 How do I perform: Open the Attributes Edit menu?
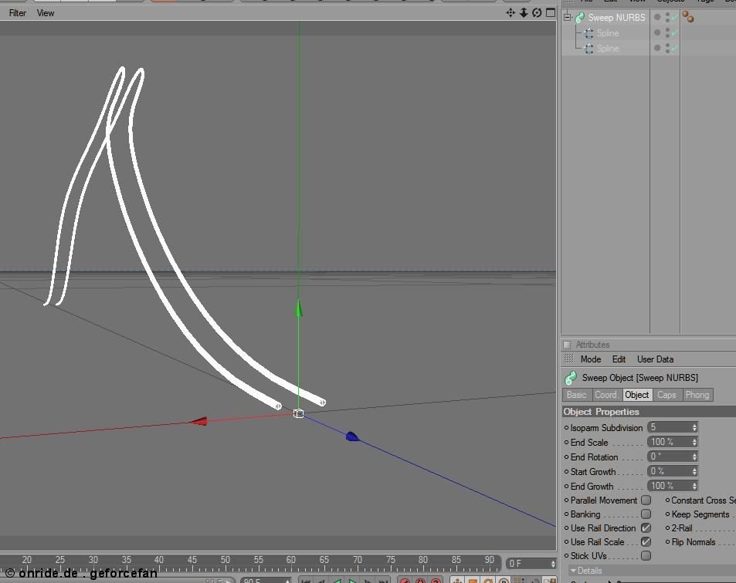pos(619,359)
